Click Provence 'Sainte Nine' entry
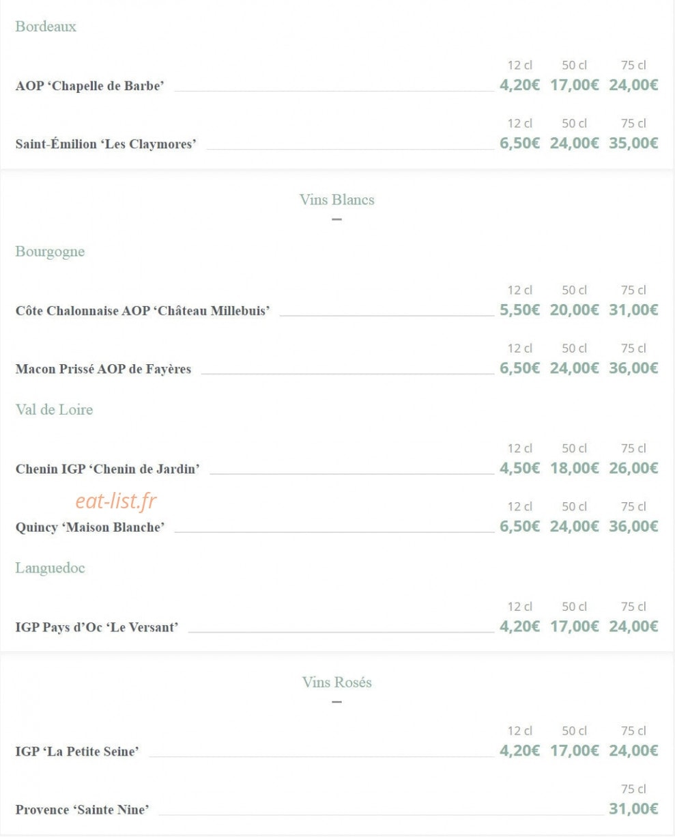Image resolution: width=675 pixels, height=837 pixels. [82, 810]
